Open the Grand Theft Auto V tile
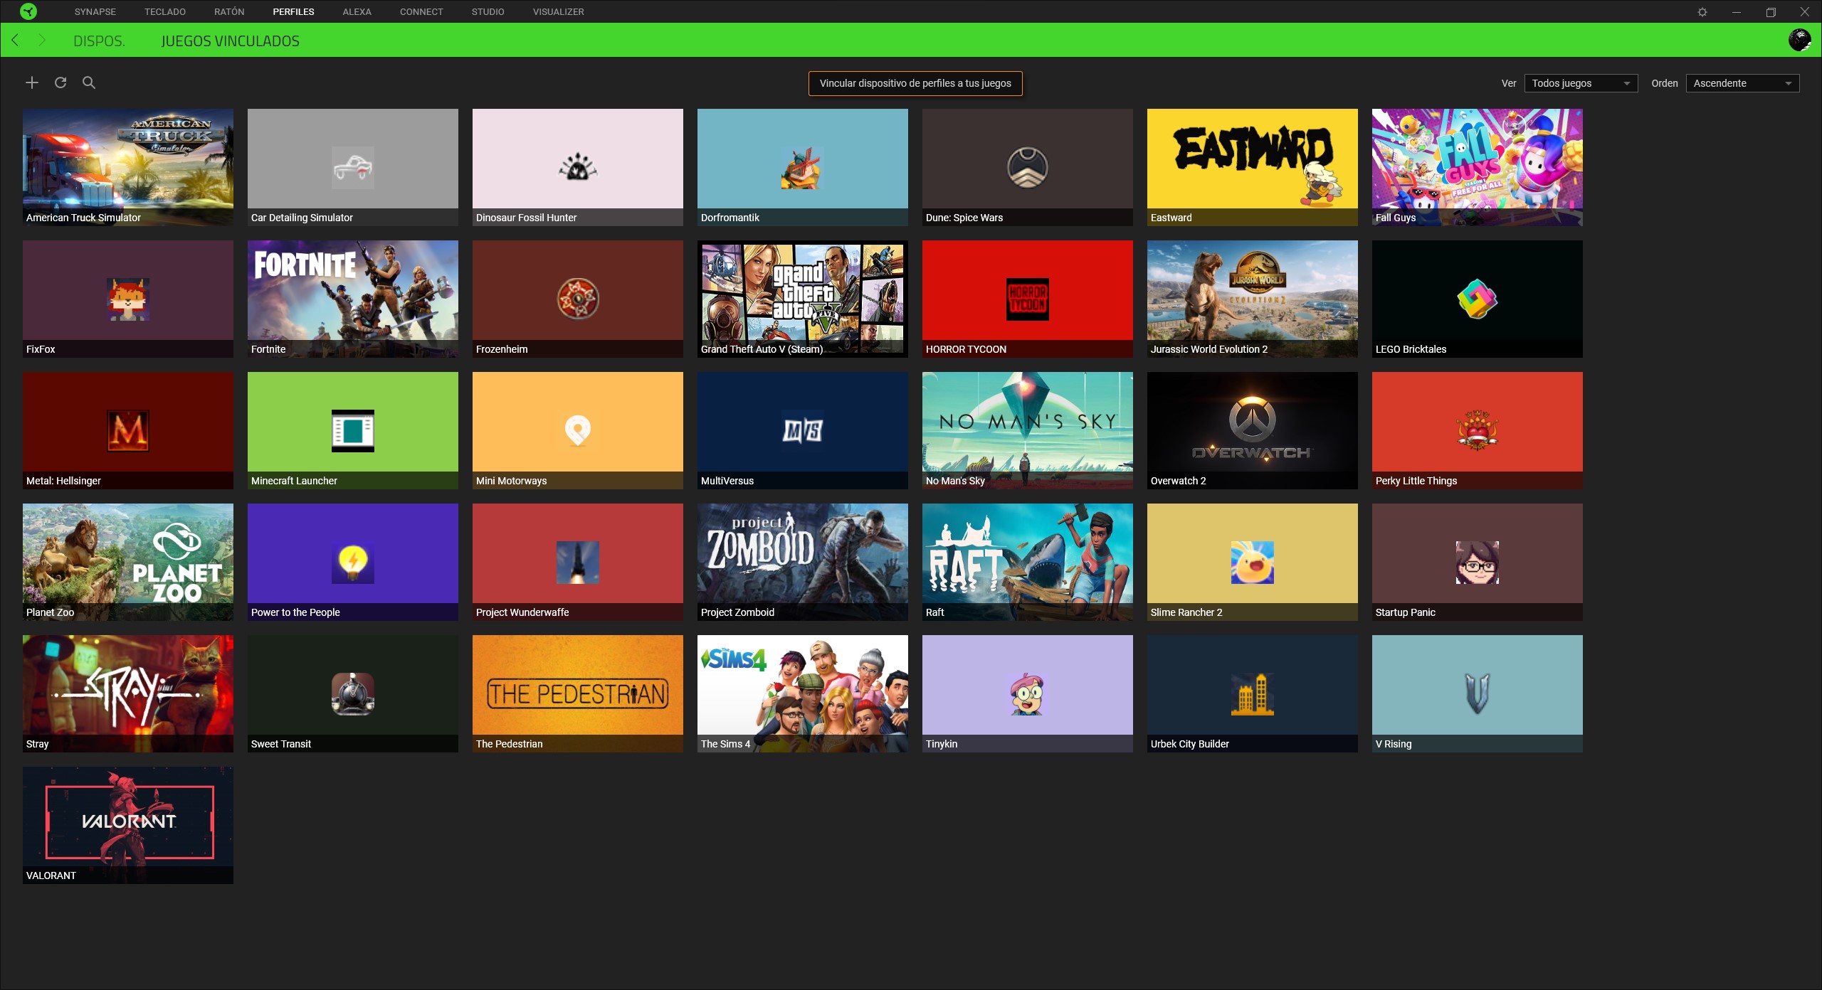This screenshot has width=1822, height=990. [803, 299]
